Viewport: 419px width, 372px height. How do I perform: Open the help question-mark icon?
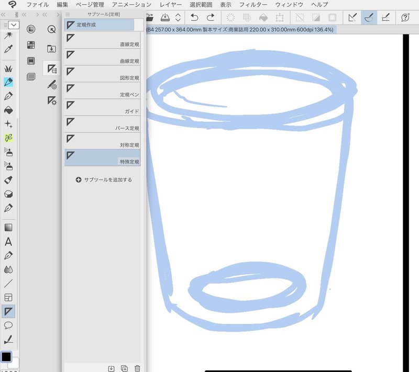[x=405, y=18]
